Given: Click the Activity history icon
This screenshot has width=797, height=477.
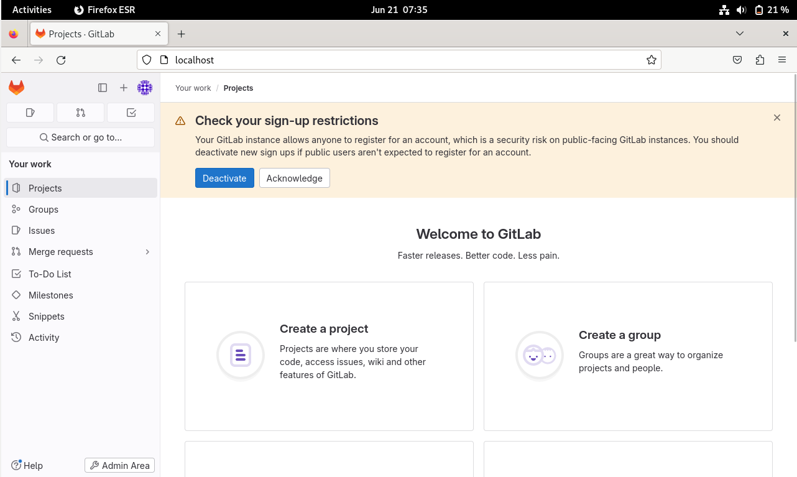Looking at the screenshot, I should point(16,337).
